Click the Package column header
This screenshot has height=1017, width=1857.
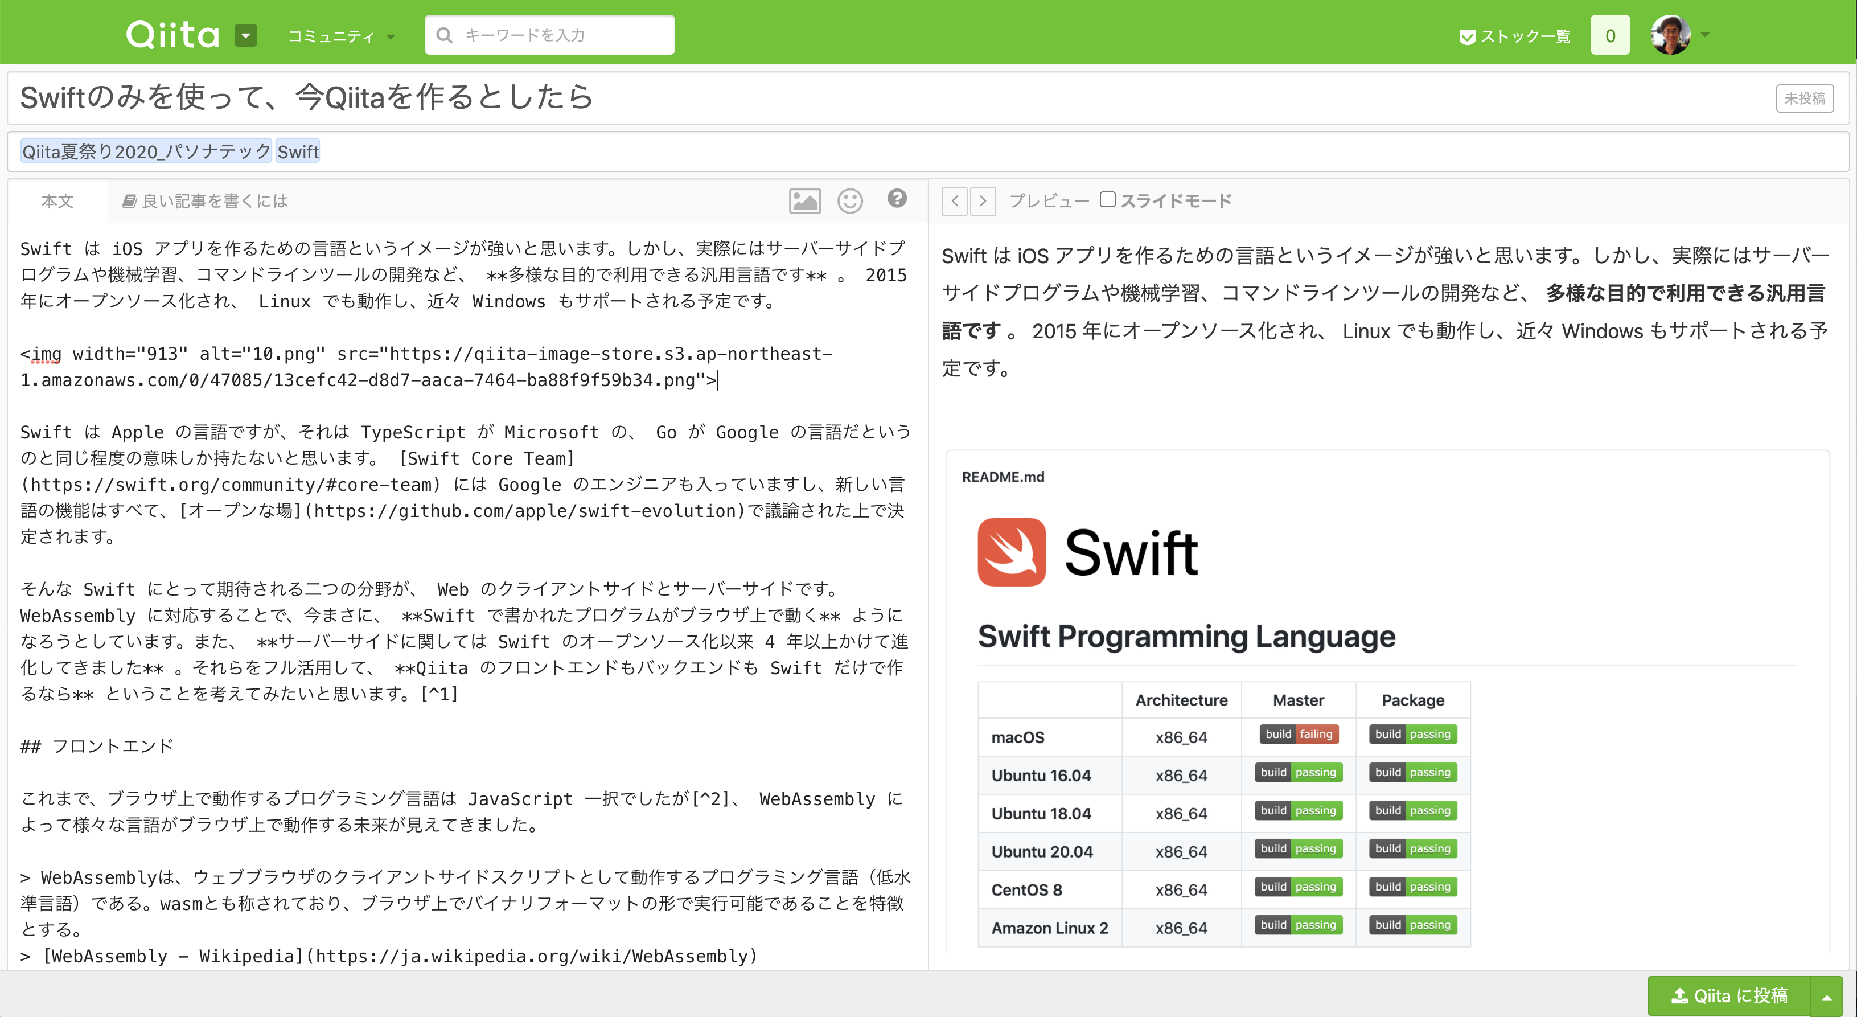(1413, 700)
